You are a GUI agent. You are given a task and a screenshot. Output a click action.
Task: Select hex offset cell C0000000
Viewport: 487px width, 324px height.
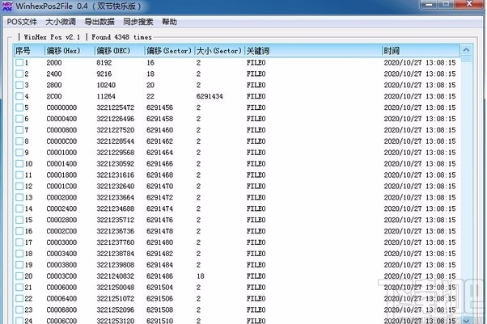click(61, 107)
